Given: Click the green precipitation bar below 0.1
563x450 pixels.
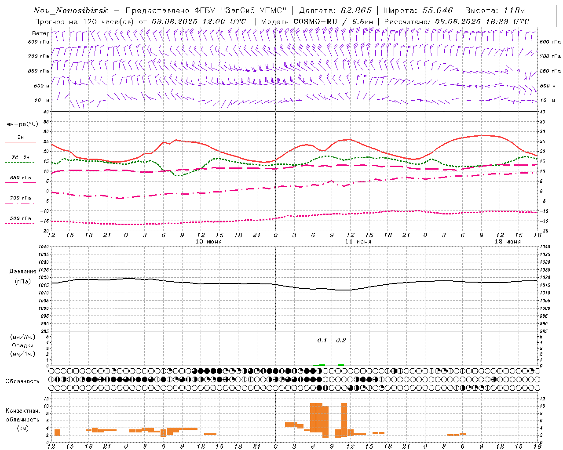Looking at the screenshot, I should pos(322,365).
